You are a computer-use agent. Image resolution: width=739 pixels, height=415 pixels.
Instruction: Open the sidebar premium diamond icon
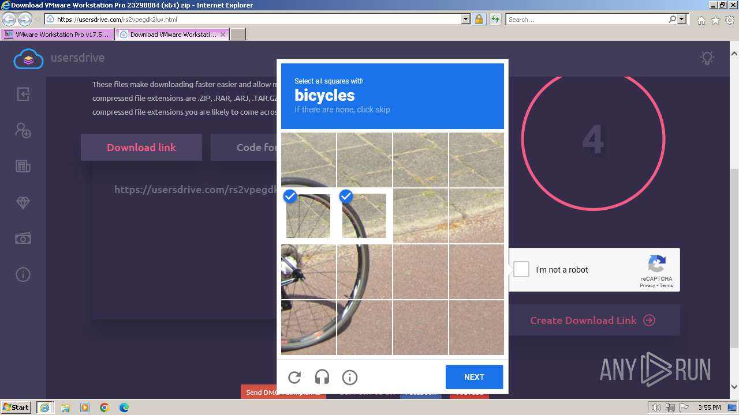(x=23, y=203)
